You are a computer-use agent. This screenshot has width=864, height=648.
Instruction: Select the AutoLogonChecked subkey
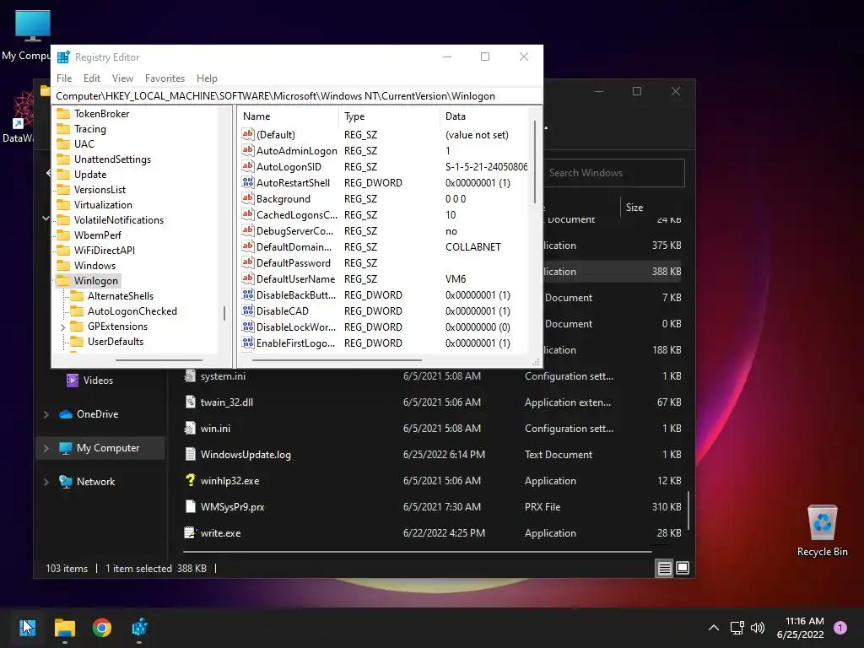132,311
